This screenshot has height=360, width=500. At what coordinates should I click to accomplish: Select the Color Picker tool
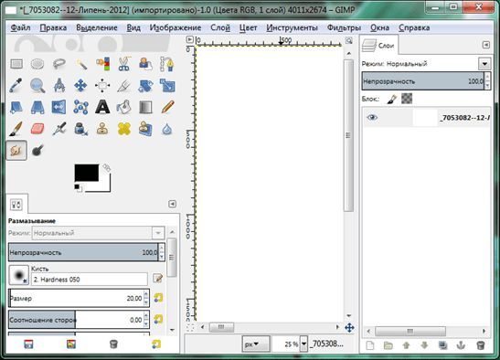click(16, 86)
